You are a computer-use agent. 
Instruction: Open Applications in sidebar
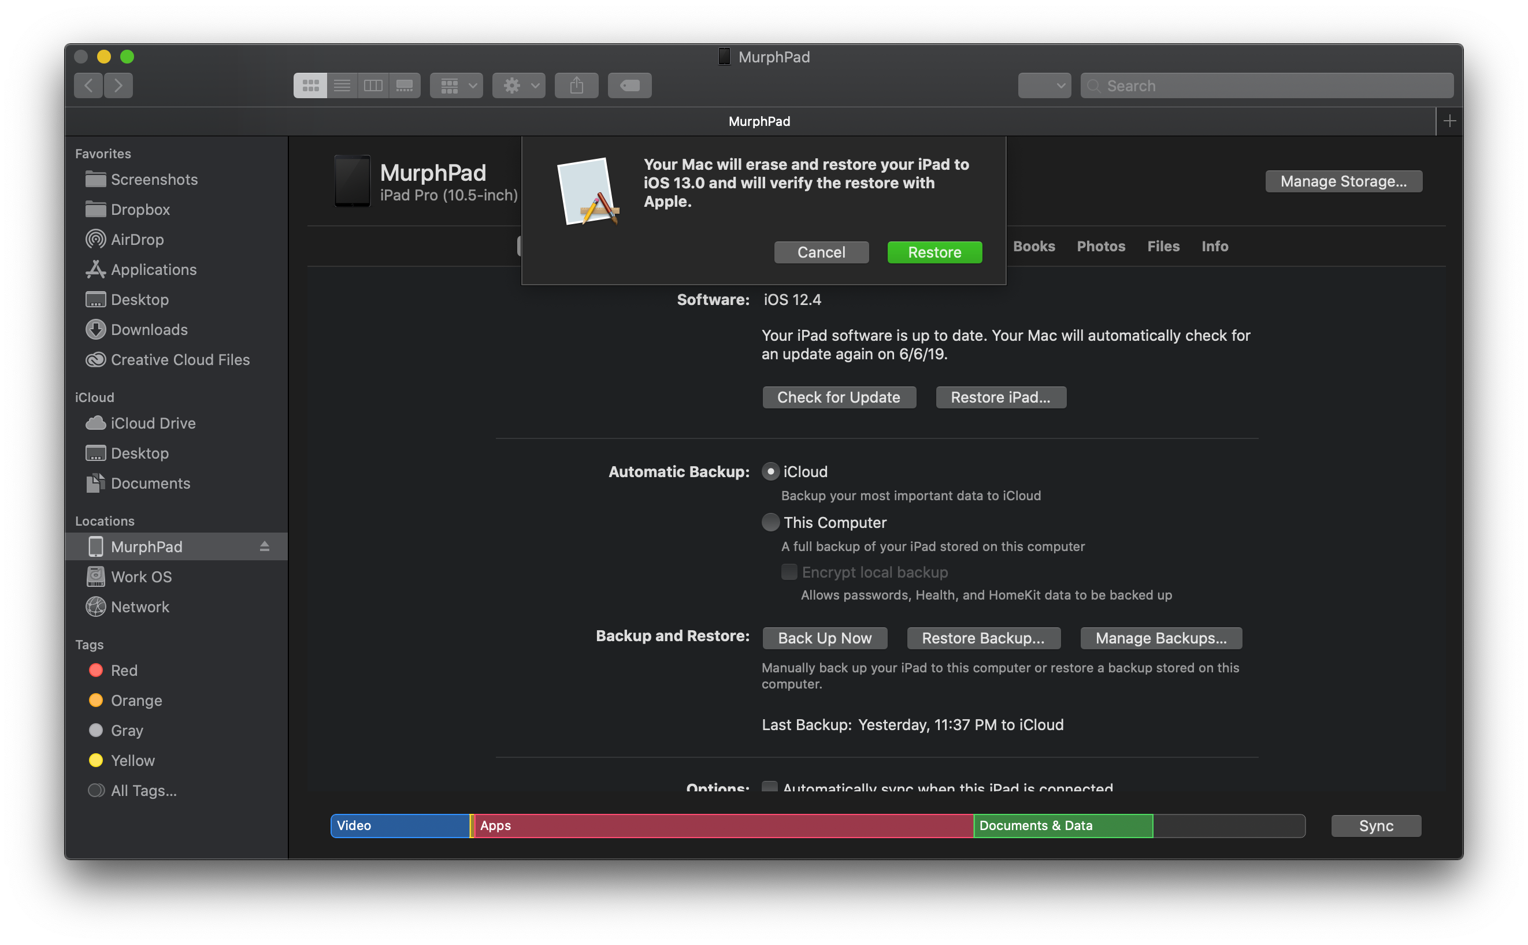pos(176,269)
